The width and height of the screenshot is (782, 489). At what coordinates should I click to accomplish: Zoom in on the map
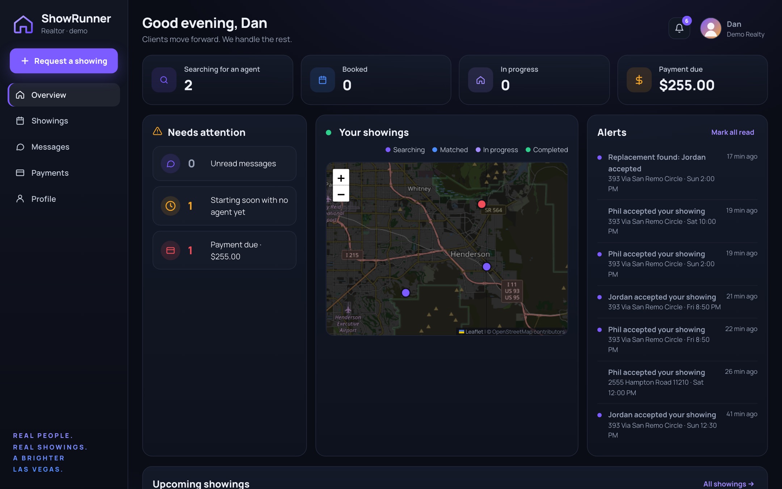(x=341, y=178)
